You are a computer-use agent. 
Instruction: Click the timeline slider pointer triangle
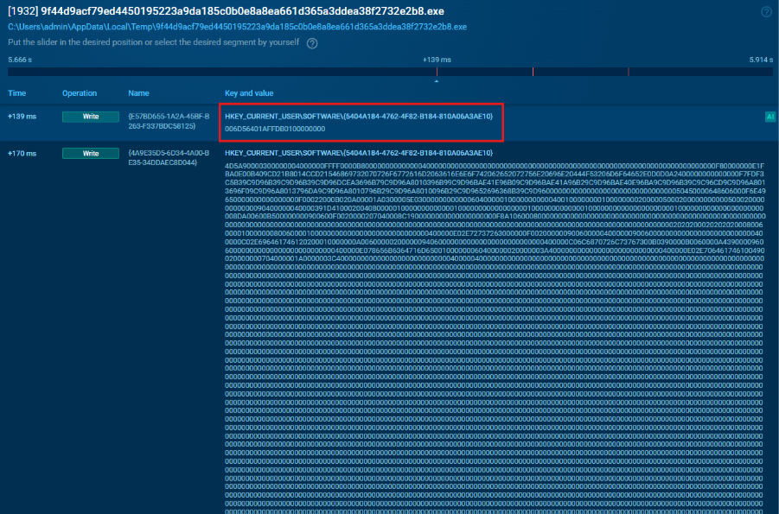tap(437, 81)
